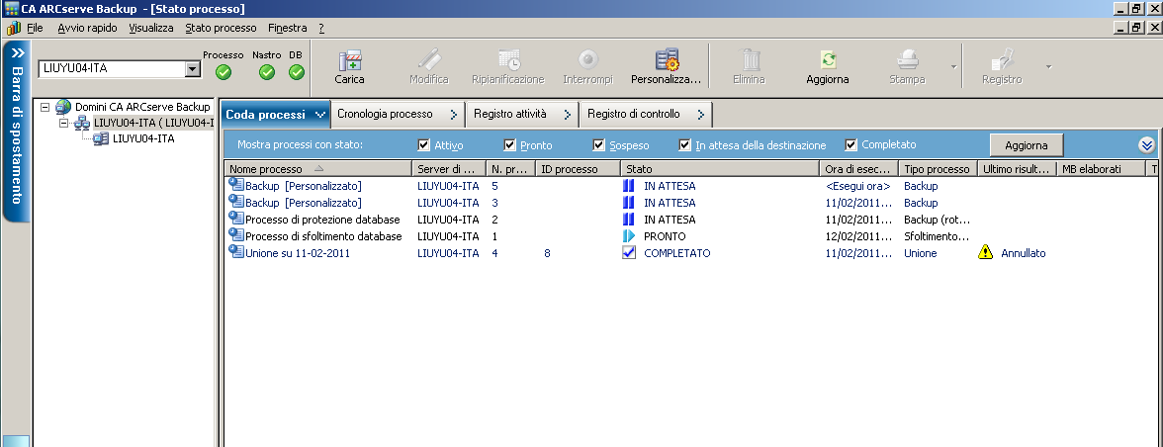Click the job icon of Unione su 11-02-2011
The width and height of the screenshot is (1163, 447).
click(x=235, y=253)
